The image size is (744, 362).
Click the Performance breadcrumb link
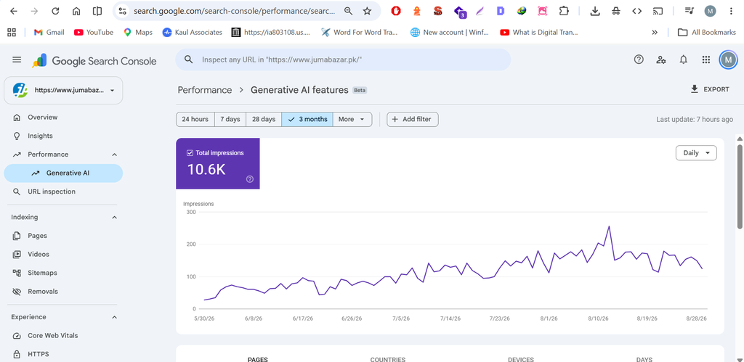pos(204,90)
